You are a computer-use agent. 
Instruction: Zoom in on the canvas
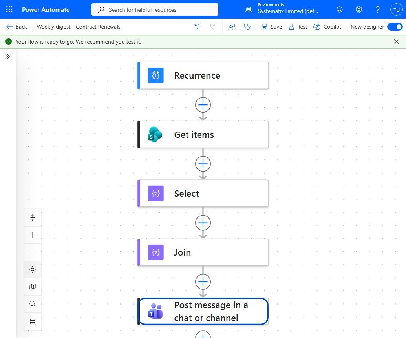pos(32,235)
